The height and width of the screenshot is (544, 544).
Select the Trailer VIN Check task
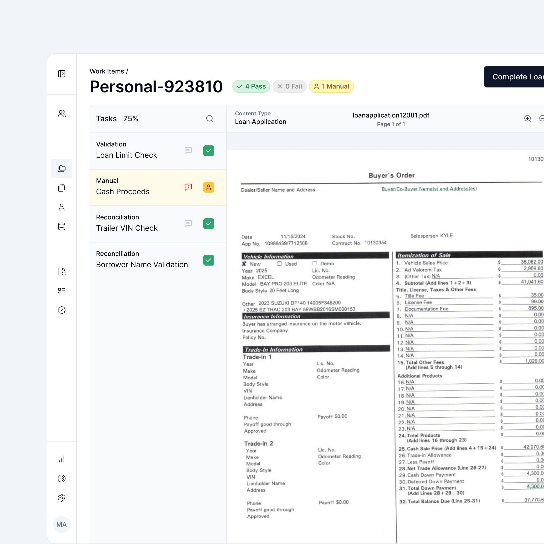pos(158,223)
